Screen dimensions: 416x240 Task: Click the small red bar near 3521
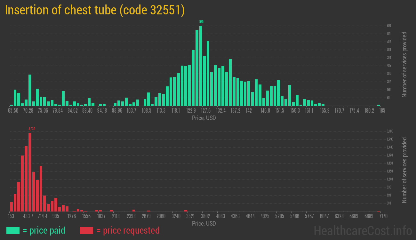pyautogui.click(x=186, y=211)
